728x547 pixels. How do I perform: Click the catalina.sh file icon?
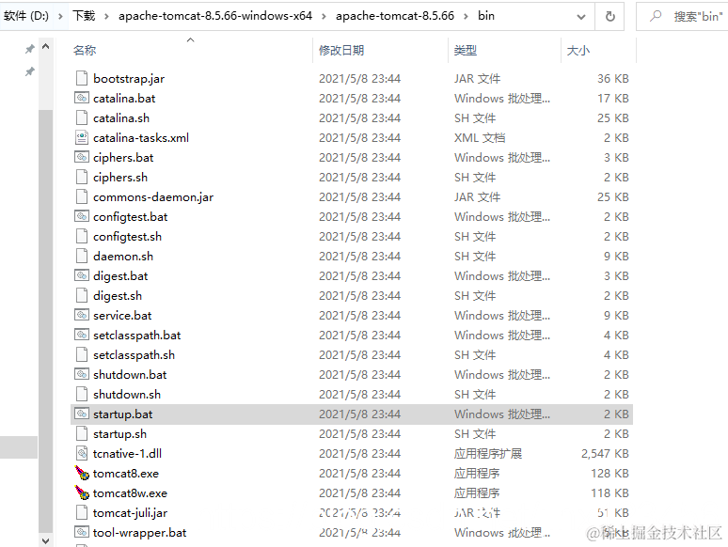coord(82,117)
